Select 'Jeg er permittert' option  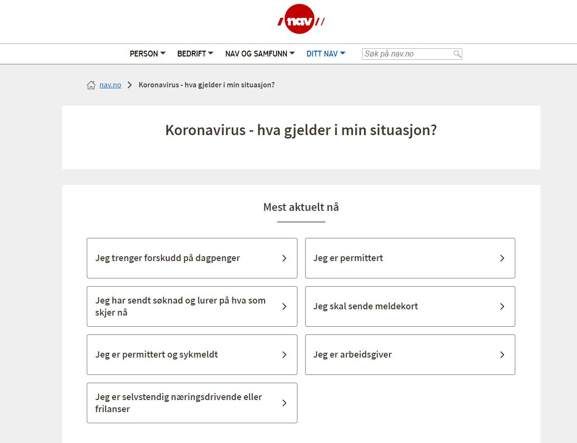click(348, 258)
